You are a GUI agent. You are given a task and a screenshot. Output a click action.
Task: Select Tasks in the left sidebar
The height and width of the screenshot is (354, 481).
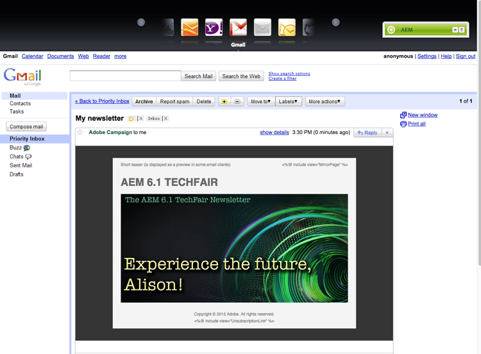(x=17, y=112)
